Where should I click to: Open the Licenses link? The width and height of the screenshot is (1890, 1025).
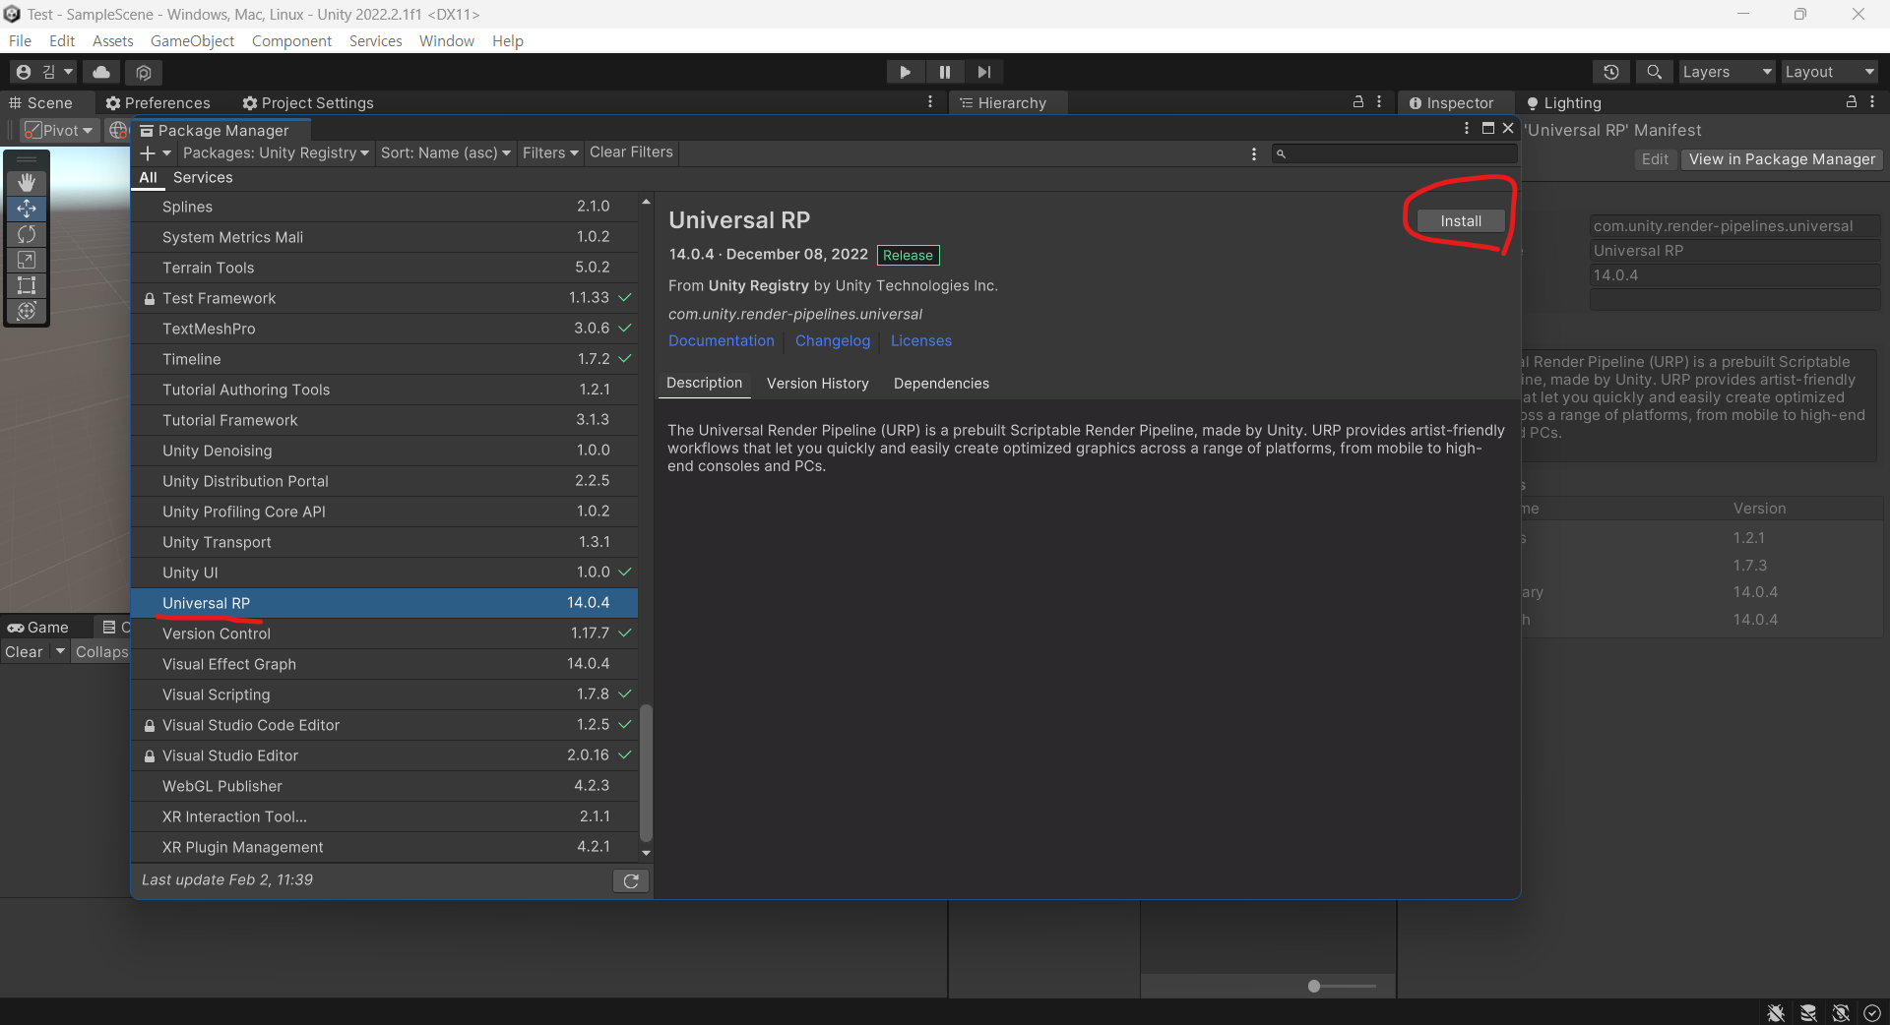tap(921, 341)
